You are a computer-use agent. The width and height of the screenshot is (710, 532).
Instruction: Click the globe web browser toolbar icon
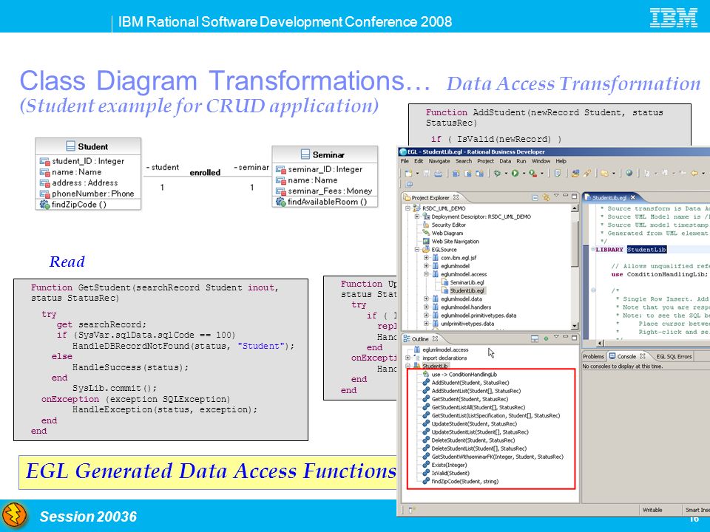pyautogui.click(x=629, y=173)
